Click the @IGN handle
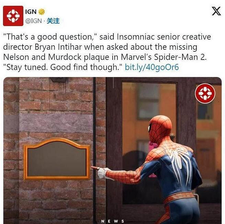Viewport: 225px width, 224px height. (x=34, y=21)
